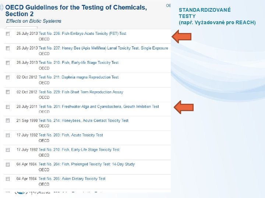Enable the Freshwater Alga Growth Inhibition Test checkbox
The image size is (265, 198).
click(x=8, y=107)
